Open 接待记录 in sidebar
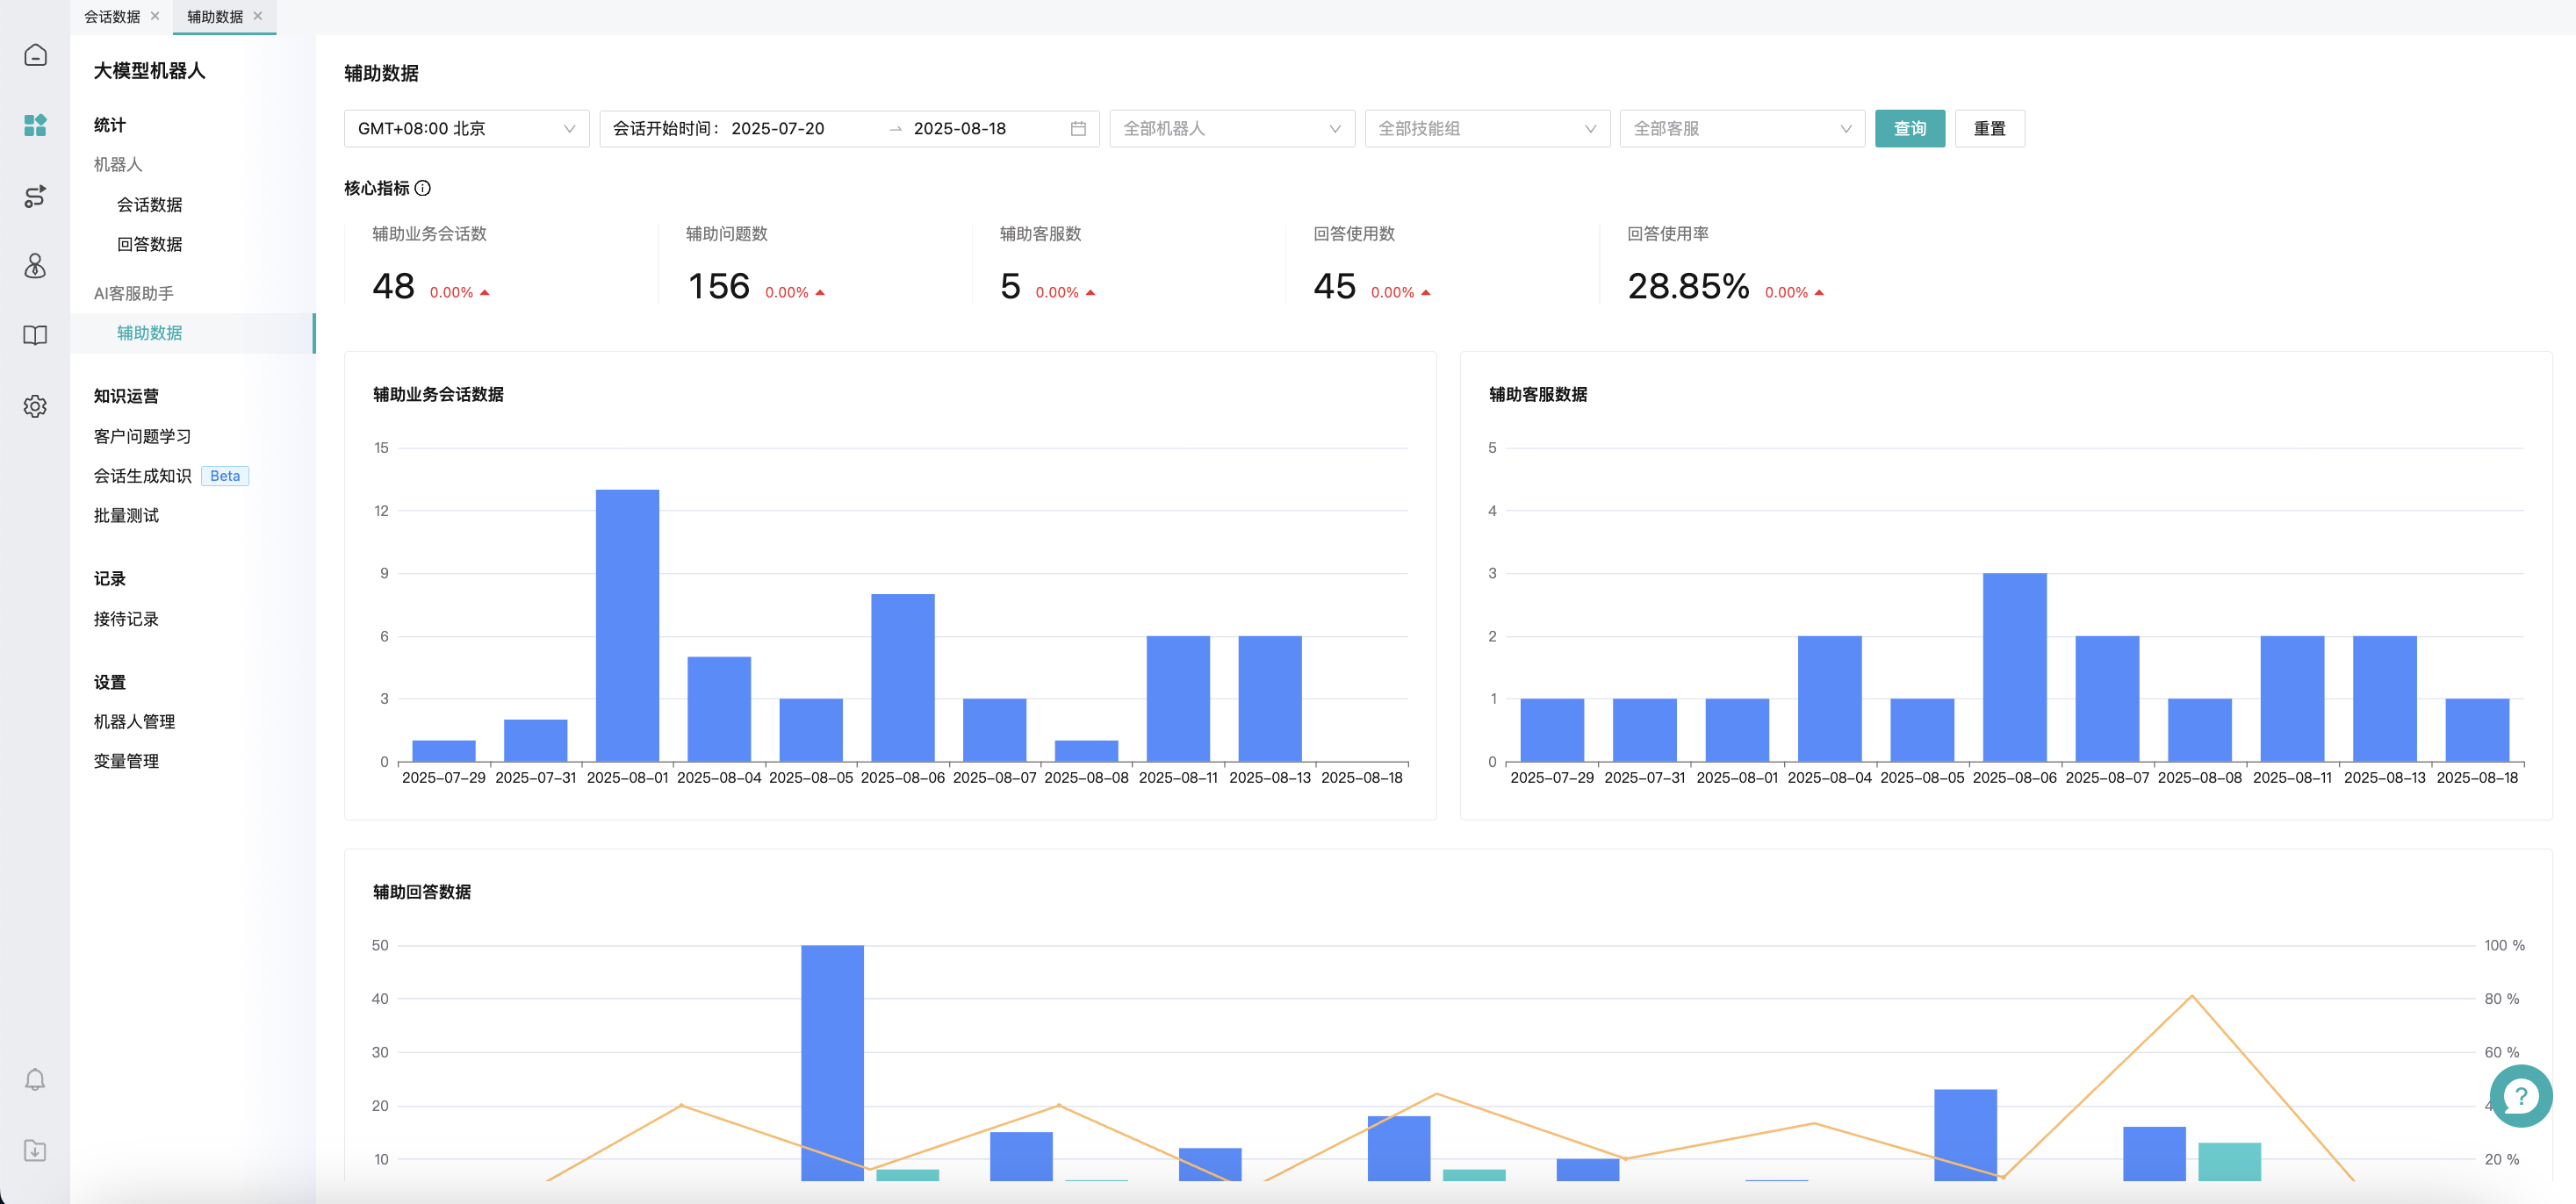The height and width of the screenshot is (1204, 2576). pyautogui.click(x=126, y=620)
